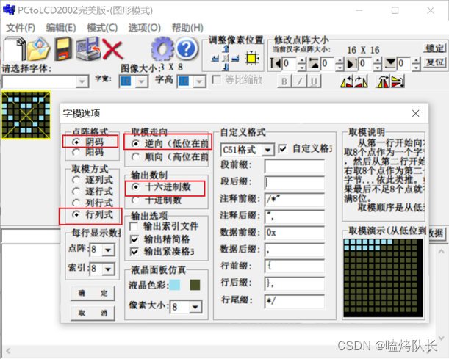This screenshot has height=359, width=449.
Task: Open the 选项(O) menu
Action: pos(144,28)
